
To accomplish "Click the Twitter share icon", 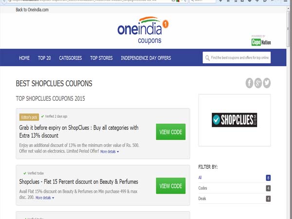I will point(266,83).
